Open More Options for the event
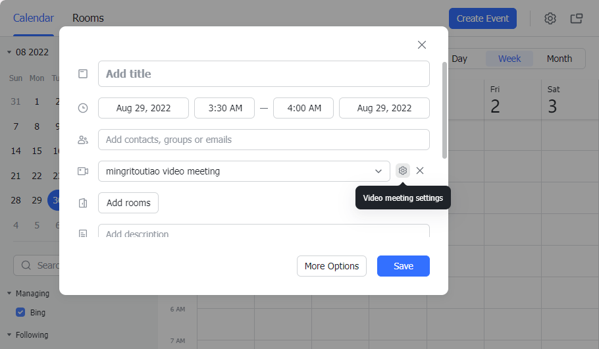 (x=332, y=266)
